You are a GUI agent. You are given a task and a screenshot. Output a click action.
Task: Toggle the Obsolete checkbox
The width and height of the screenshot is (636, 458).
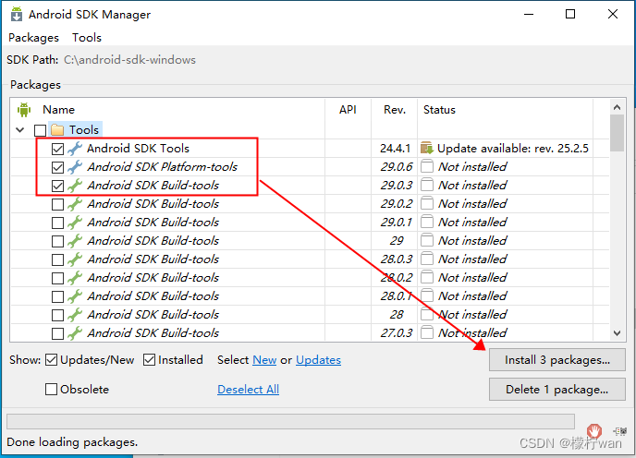coord(52,390)
